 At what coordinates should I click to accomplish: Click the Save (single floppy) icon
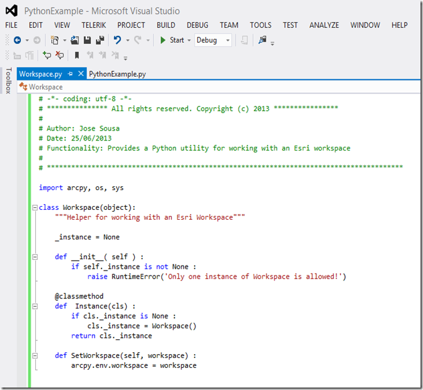[87, 40]
